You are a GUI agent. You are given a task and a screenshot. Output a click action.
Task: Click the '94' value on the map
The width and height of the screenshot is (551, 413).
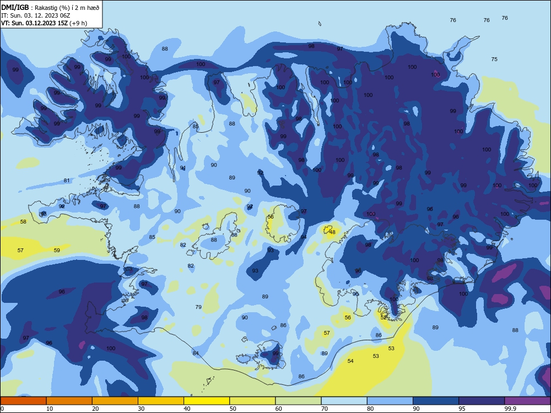pos(303,237)
